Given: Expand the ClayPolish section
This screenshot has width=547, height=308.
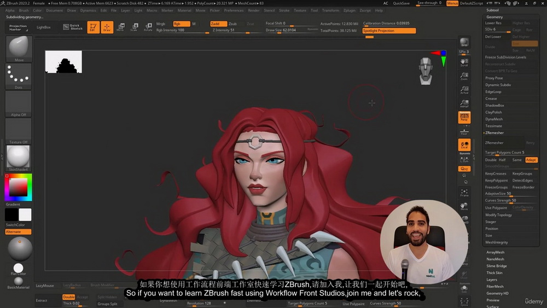Looking at the screenshot, I should 493,112.
